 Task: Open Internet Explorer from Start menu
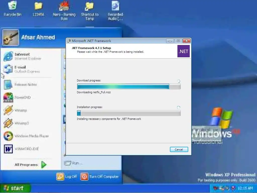point(22,56)
